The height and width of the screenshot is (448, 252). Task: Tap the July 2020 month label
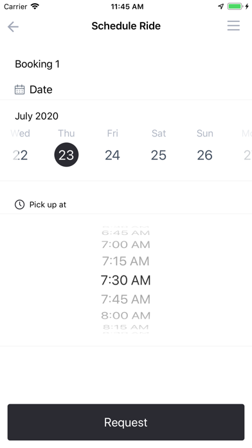(37, 116)
